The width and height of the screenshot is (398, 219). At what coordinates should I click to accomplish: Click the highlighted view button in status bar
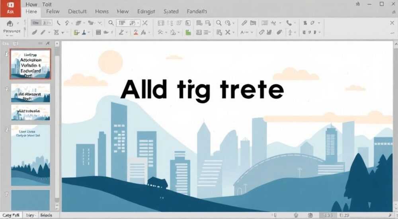coord(328,215)
